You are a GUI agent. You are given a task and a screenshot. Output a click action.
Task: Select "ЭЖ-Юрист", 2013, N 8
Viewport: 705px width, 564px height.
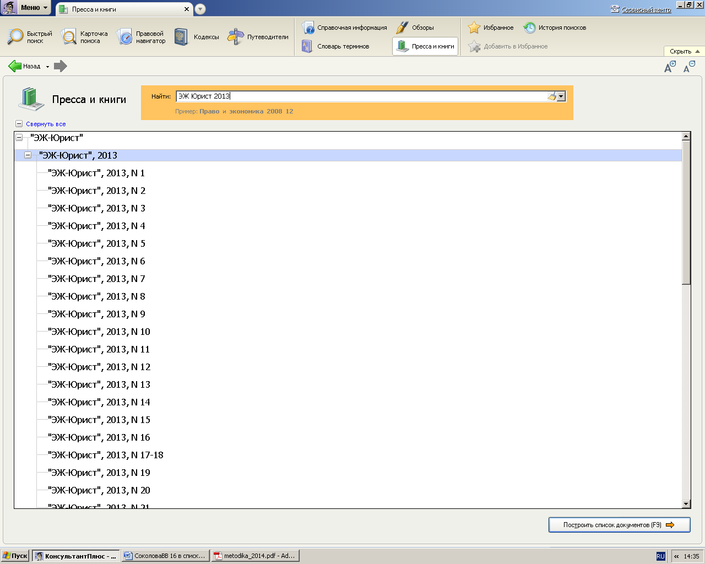(x=97, y=296)
